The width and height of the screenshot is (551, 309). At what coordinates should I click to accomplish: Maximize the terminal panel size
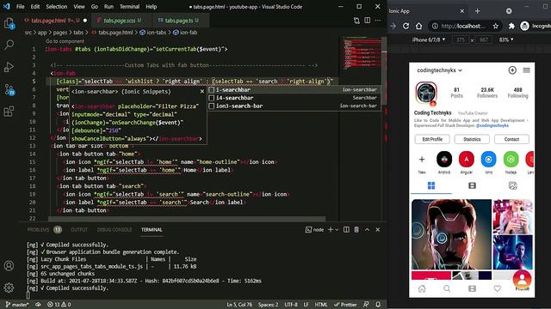(367, 229)
